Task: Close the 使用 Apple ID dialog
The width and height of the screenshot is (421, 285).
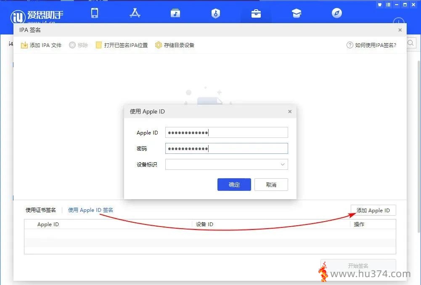Action: pyautogui.click(x=290, y=111)
